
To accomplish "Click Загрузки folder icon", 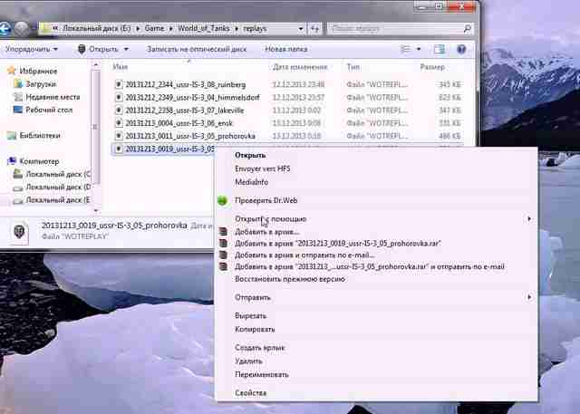I will point(18,84).
